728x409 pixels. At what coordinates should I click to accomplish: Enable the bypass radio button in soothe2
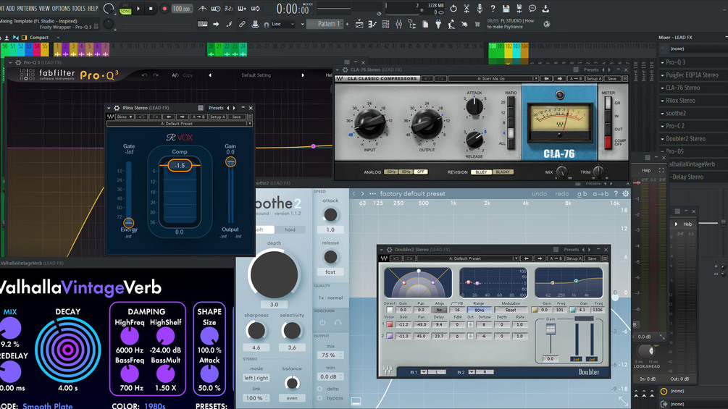[x=319, y=398]
